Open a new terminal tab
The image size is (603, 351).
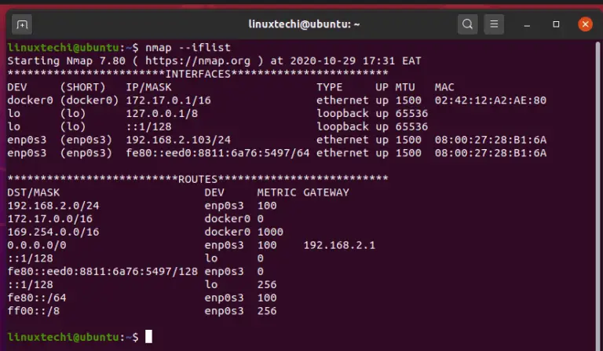tap(22, 24)
